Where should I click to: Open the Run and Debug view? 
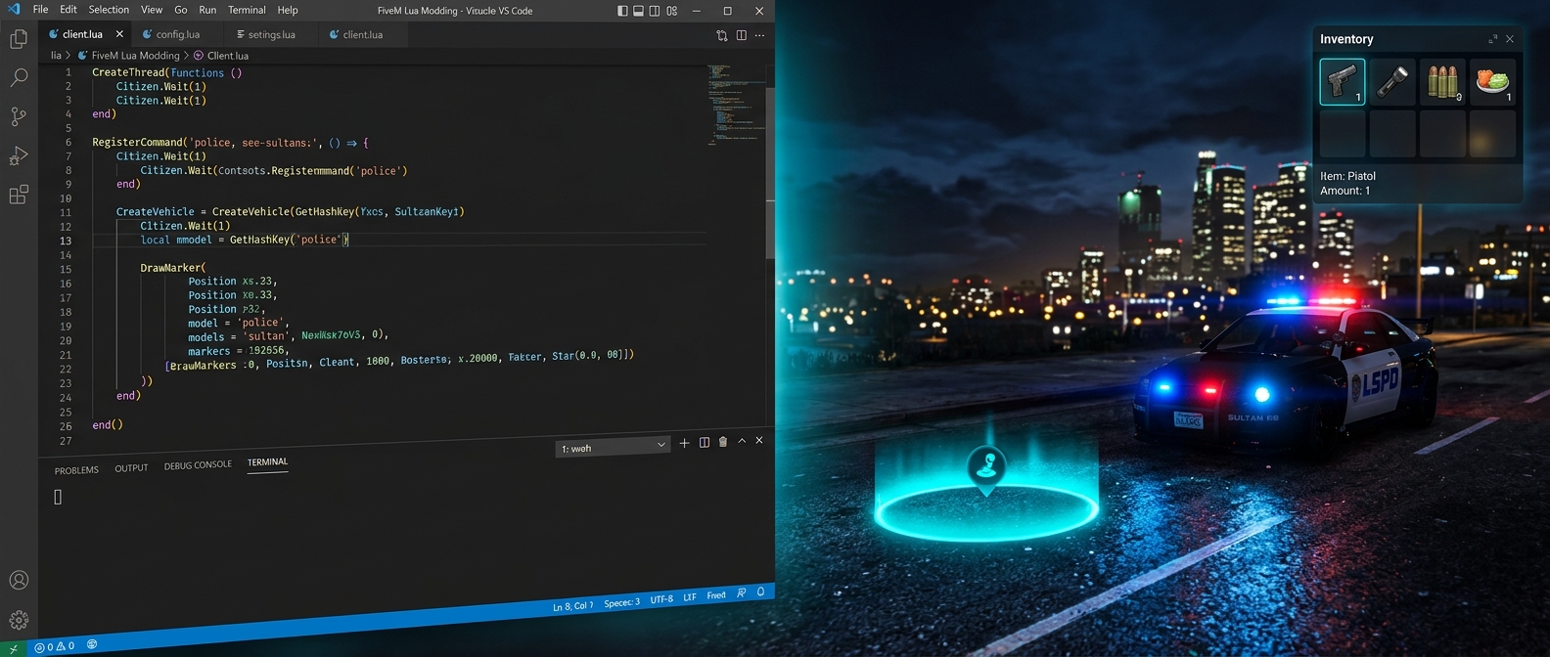pos(19,155)
